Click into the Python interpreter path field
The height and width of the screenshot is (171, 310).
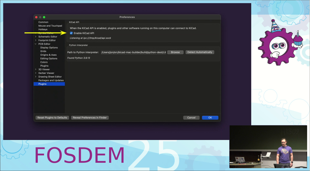pyautogui.click(x=134, y=52)
